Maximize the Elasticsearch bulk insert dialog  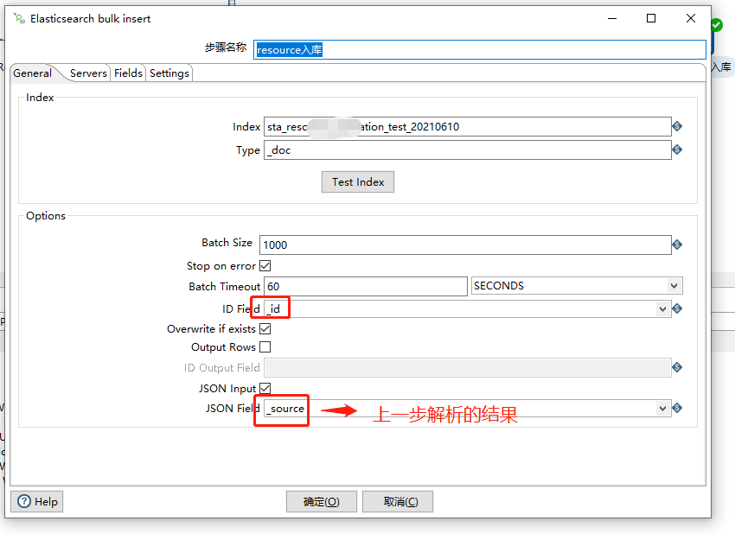651,18
